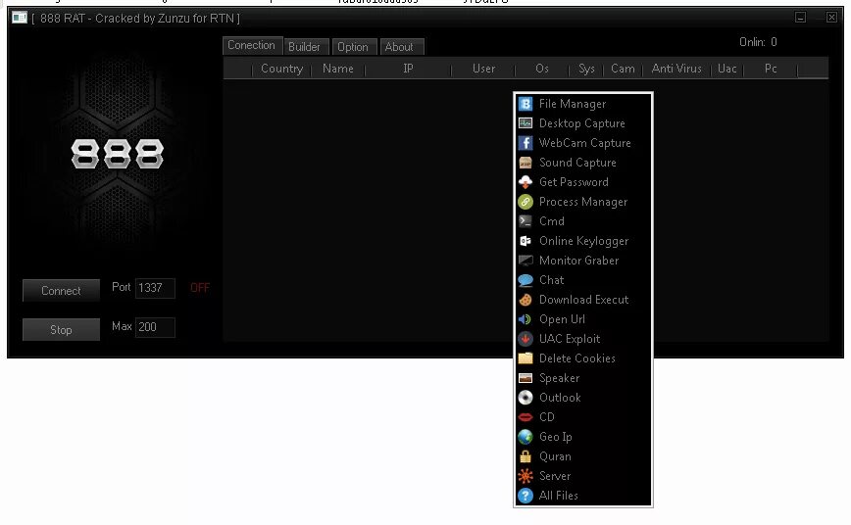Image resolution: width=851 pixels, height=525 pixels.
Task: Click the monitor icon next to Desktop Capture
Action: click(526, 123)
